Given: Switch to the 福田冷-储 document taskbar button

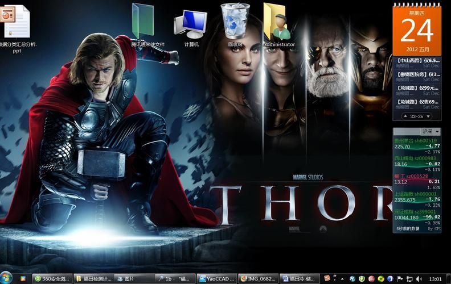Looking at the screenshot, I should point(300,278).
